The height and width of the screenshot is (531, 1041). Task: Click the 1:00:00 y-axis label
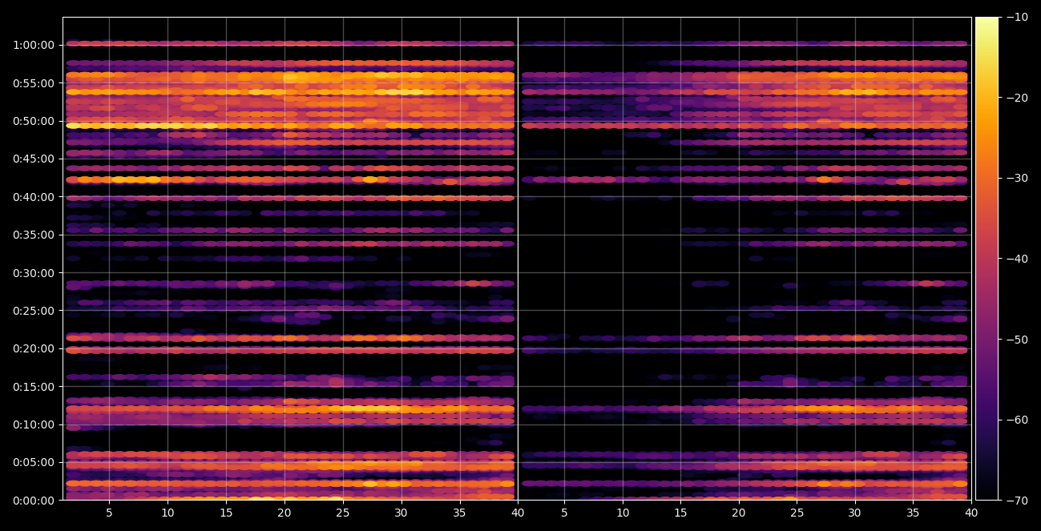(33, 45)
